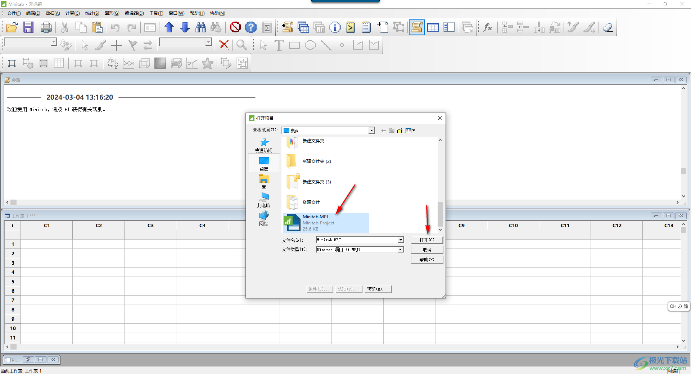Image resolution: width=691 pixels, height=374 pixels.
Task: Click column header C2 in worksheet
Action: pos(99,225)
